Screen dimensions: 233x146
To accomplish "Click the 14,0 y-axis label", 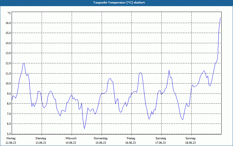I will (8, 43).
